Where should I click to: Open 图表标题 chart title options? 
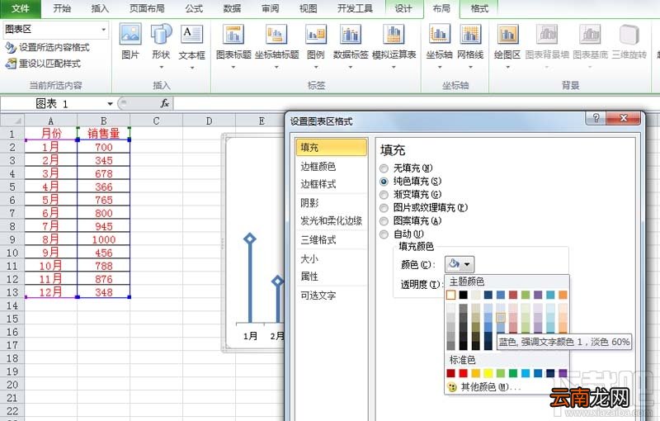point(233,45)
